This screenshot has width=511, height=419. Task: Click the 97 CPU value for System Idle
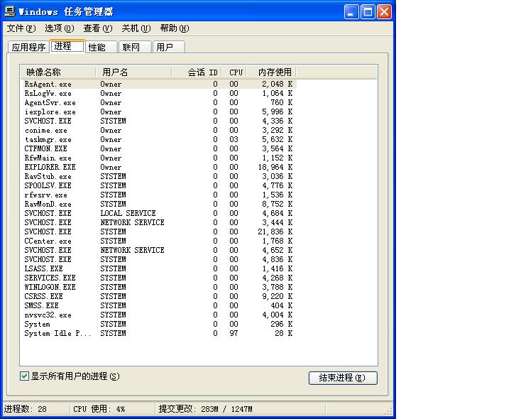tap(233, 333)
